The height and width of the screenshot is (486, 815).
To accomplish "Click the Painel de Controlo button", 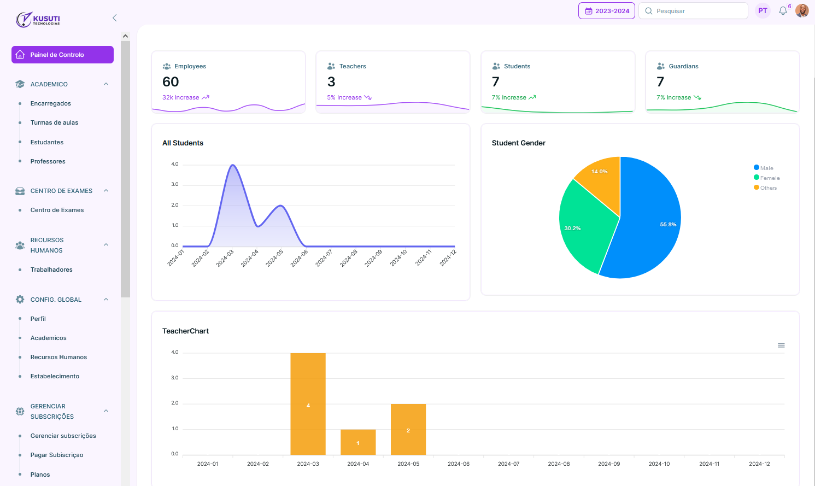I will click(x=62, y=55).
